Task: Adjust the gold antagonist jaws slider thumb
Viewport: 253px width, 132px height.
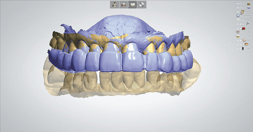Action: [243, 12]
